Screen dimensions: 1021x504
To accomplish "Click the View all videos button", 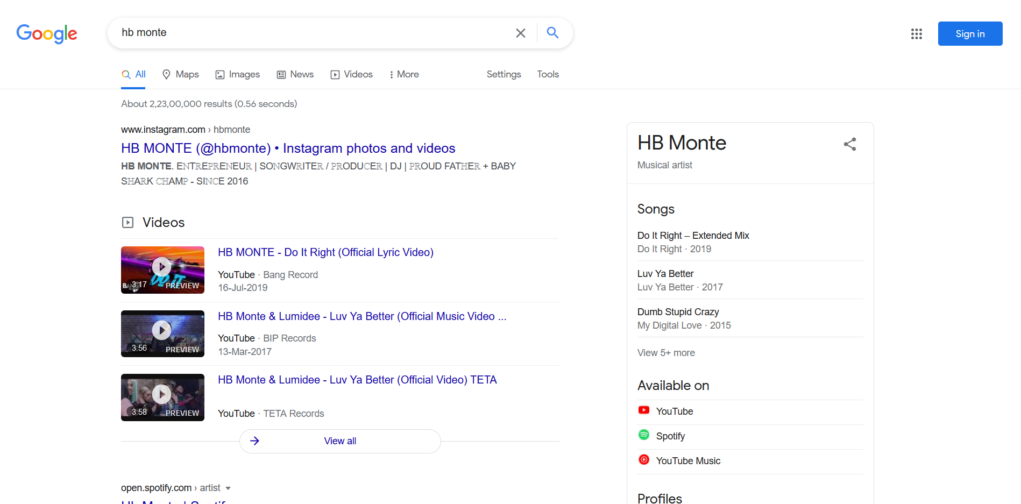I will [x=340, y=441].
